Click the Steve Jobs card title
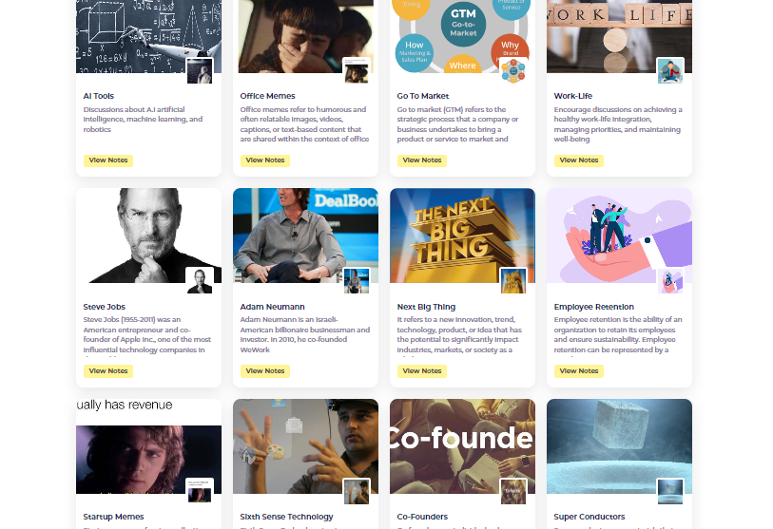Viewport: 773px width, 529px height. (x=104, y=307)
